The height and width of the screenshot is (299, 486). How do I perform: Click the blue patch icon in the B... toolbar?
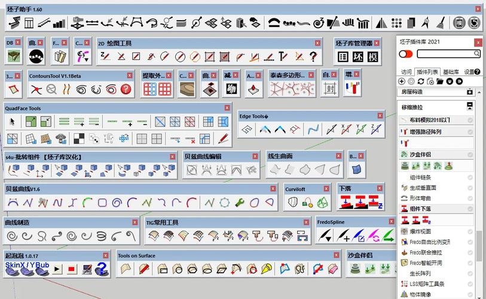(x=356, y=169)
